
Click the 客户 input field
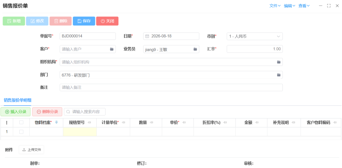point(88,49)
